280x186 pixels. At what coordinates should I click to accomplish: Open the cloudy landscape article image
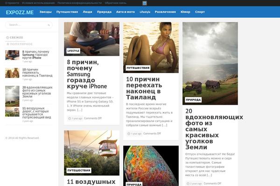click(210, 63)
